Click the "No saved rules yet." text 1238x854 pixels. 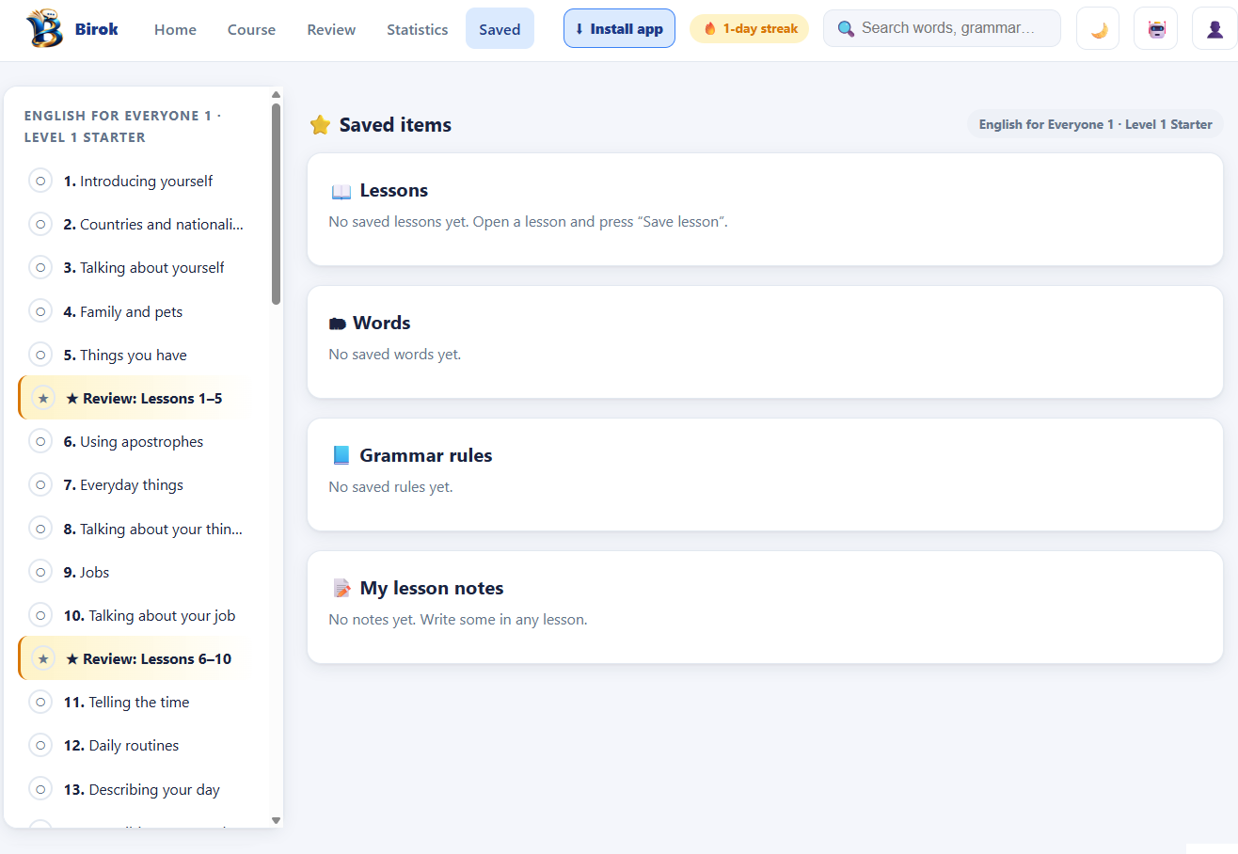pyautogui.click(x=390, y=487)
